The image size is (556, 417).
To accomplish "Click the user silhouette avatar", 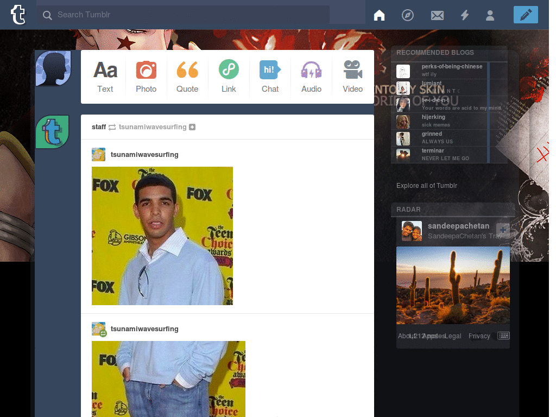I will point(53,68).
